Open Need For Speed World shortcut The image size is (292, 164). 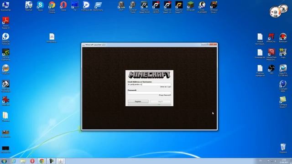pos(144,7)
